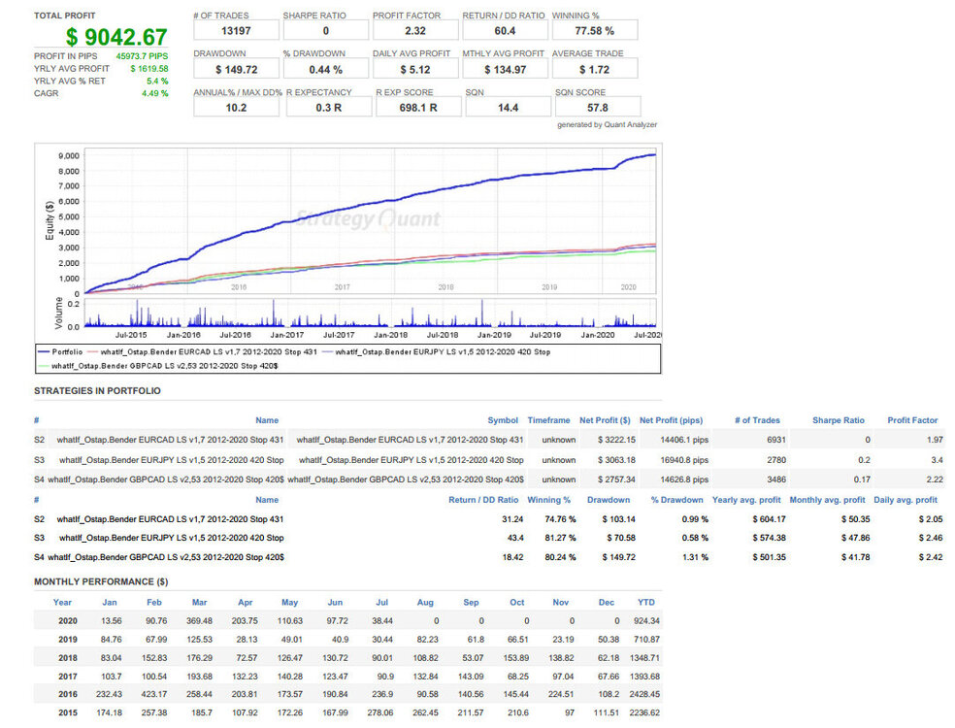The width and height of the screenshot is (955, 728).
Task: Select S3 row net profit $ 3063.18
Action: click(x=616, y=460)
